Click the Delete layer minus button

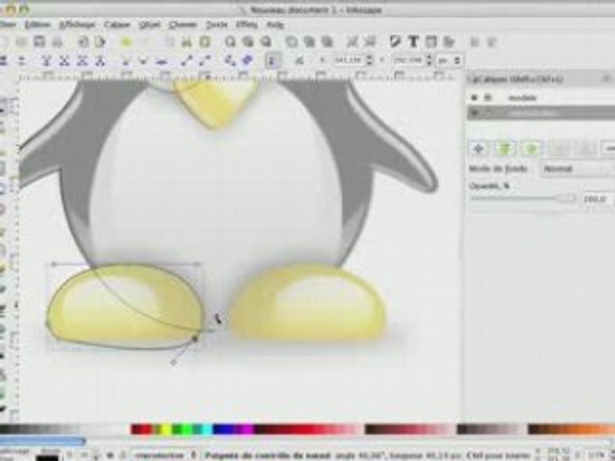(x=609, y=149)
